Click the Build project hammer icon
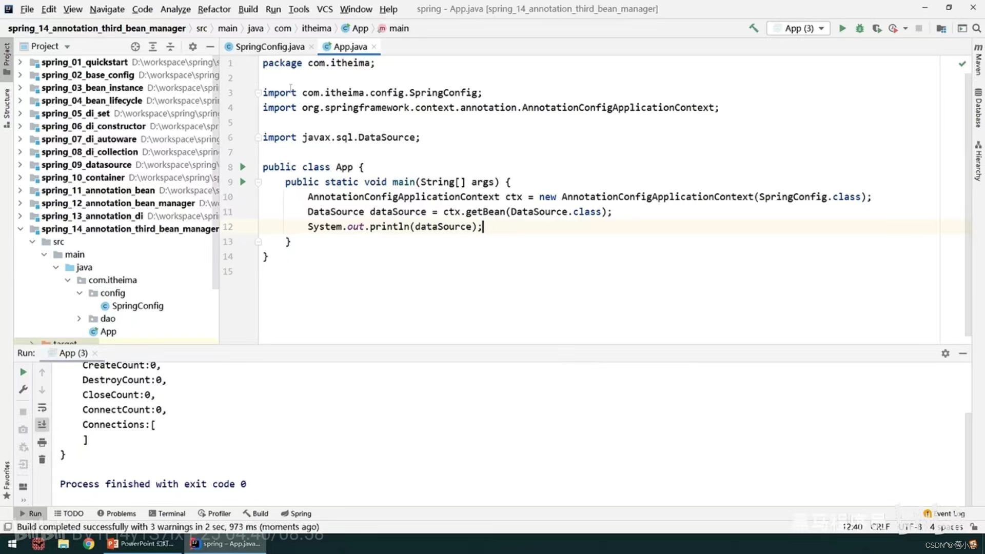Viewport: 985px width, 554px height. point(753,28)
